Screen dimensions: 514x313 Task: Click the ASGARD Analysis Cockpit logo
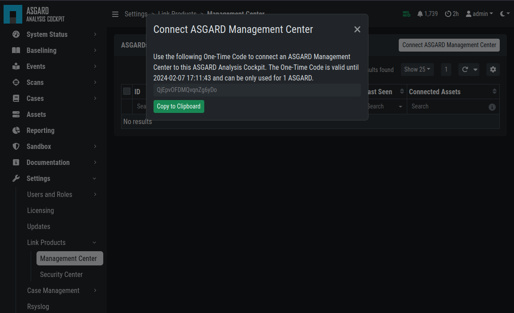(34, 14)
